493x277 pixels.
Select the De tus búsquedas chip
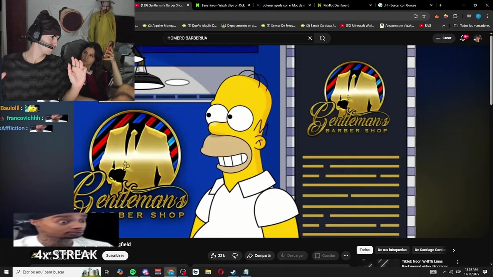coord(392,250)
